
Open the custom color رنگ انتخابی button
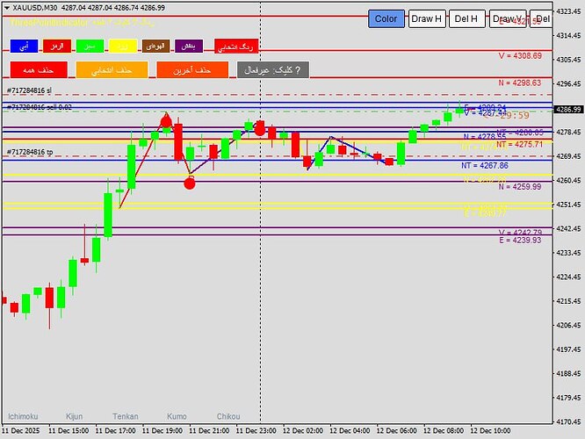click(x=235, y=47)
